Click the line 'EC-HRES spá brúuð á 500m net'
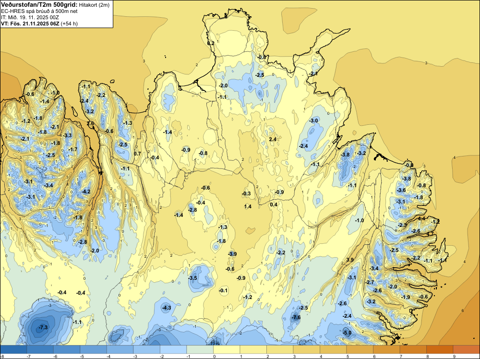Viewport: 480px width, 359px height. (39, 11)
